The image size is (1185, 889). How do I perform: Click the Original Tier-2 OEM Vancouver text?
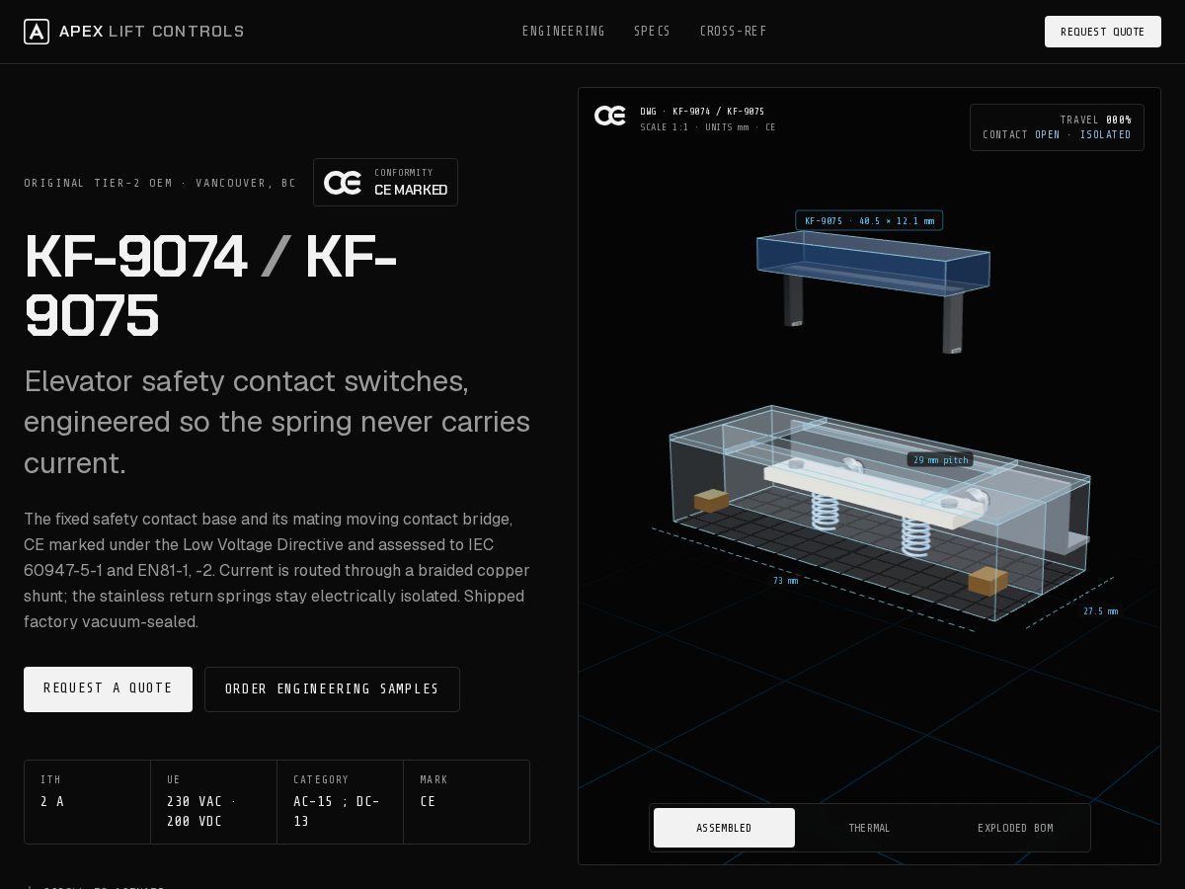[160, 183]
